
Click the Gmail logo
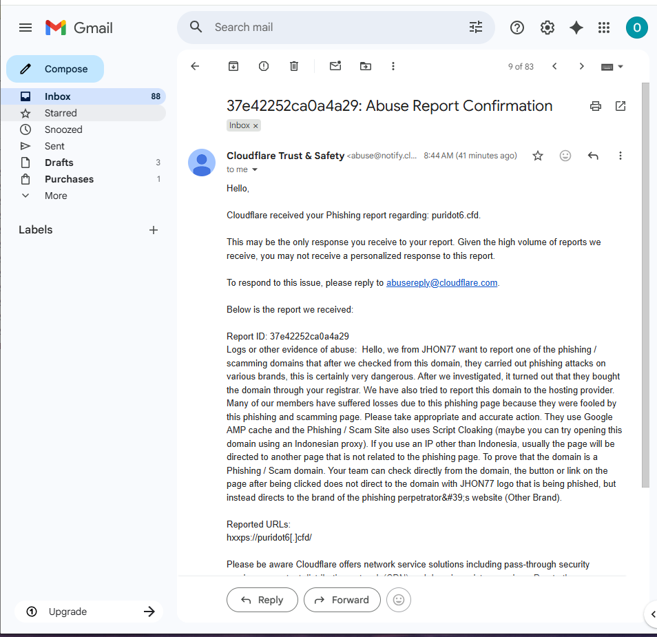pyautogui.click(x=79, y=28)
